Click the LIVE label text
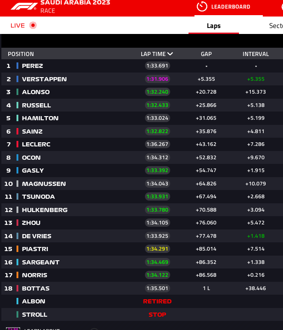 coord(18,25)
